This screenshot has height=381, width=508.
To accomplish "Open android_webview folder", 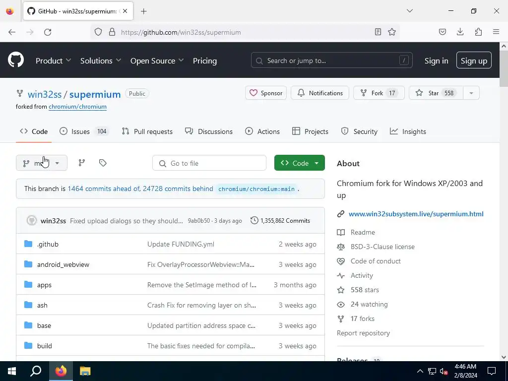I will 63,264.
